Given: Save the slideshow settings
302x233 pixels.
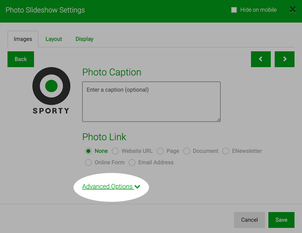Looking at the screenshot, I should tap(281, 220).
